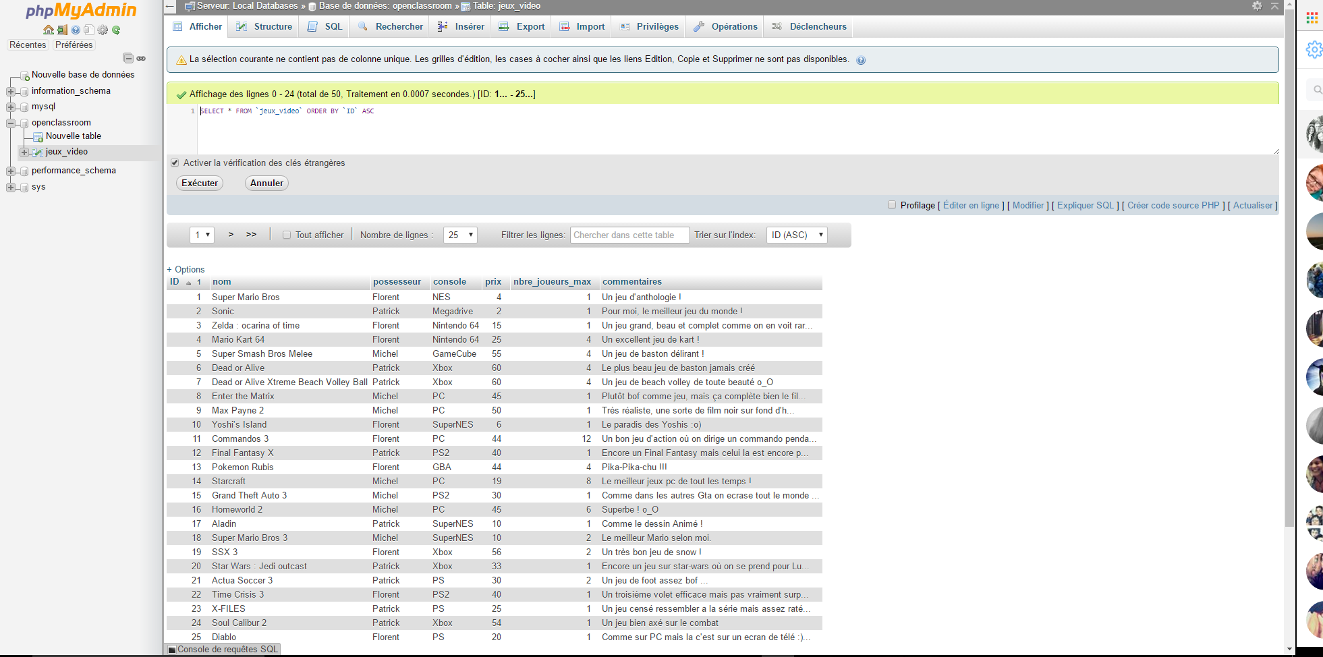Open the page number dropdown
1323x657 pixels.
pos(202,235)
